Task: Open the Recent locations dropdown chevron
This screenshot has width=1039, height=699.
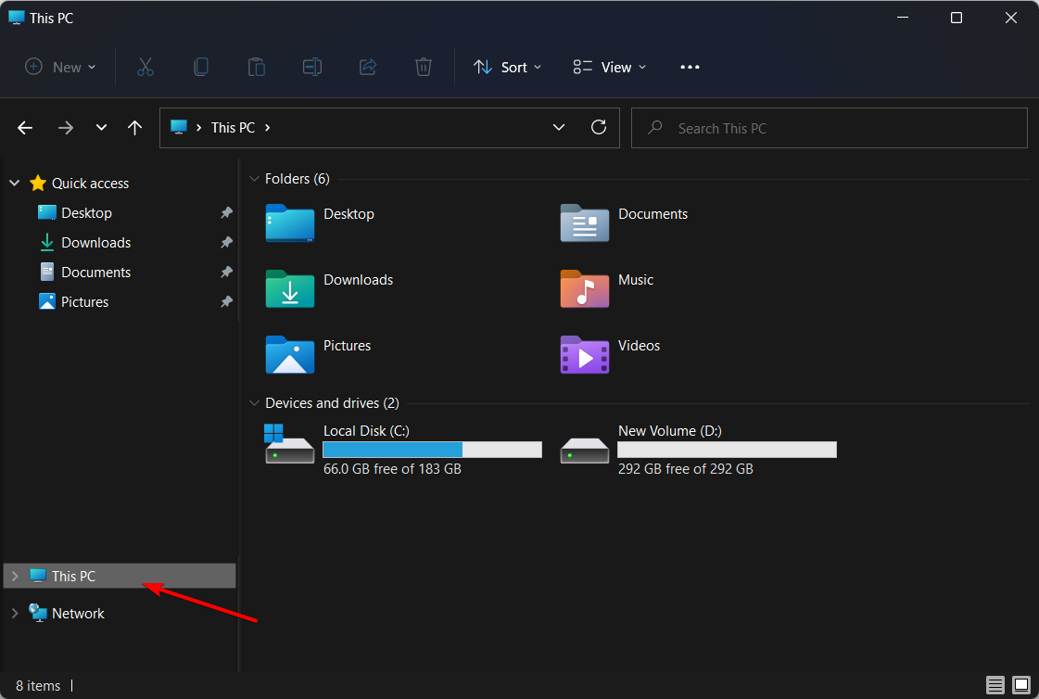Action: coord(101,128)
